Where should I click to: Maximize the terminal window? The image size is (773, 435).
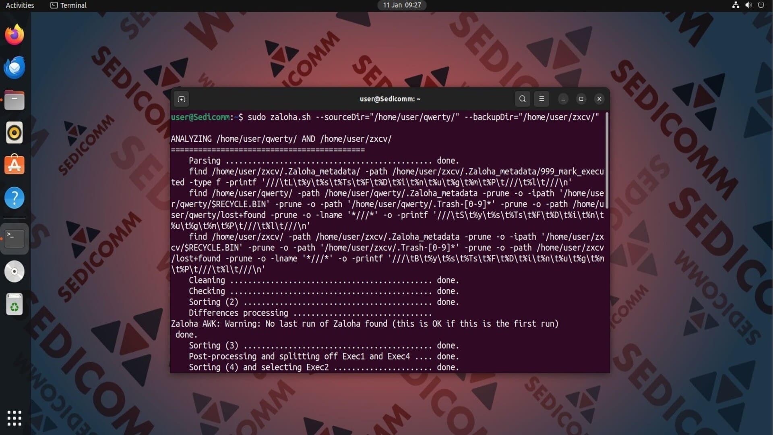[581, 99]
